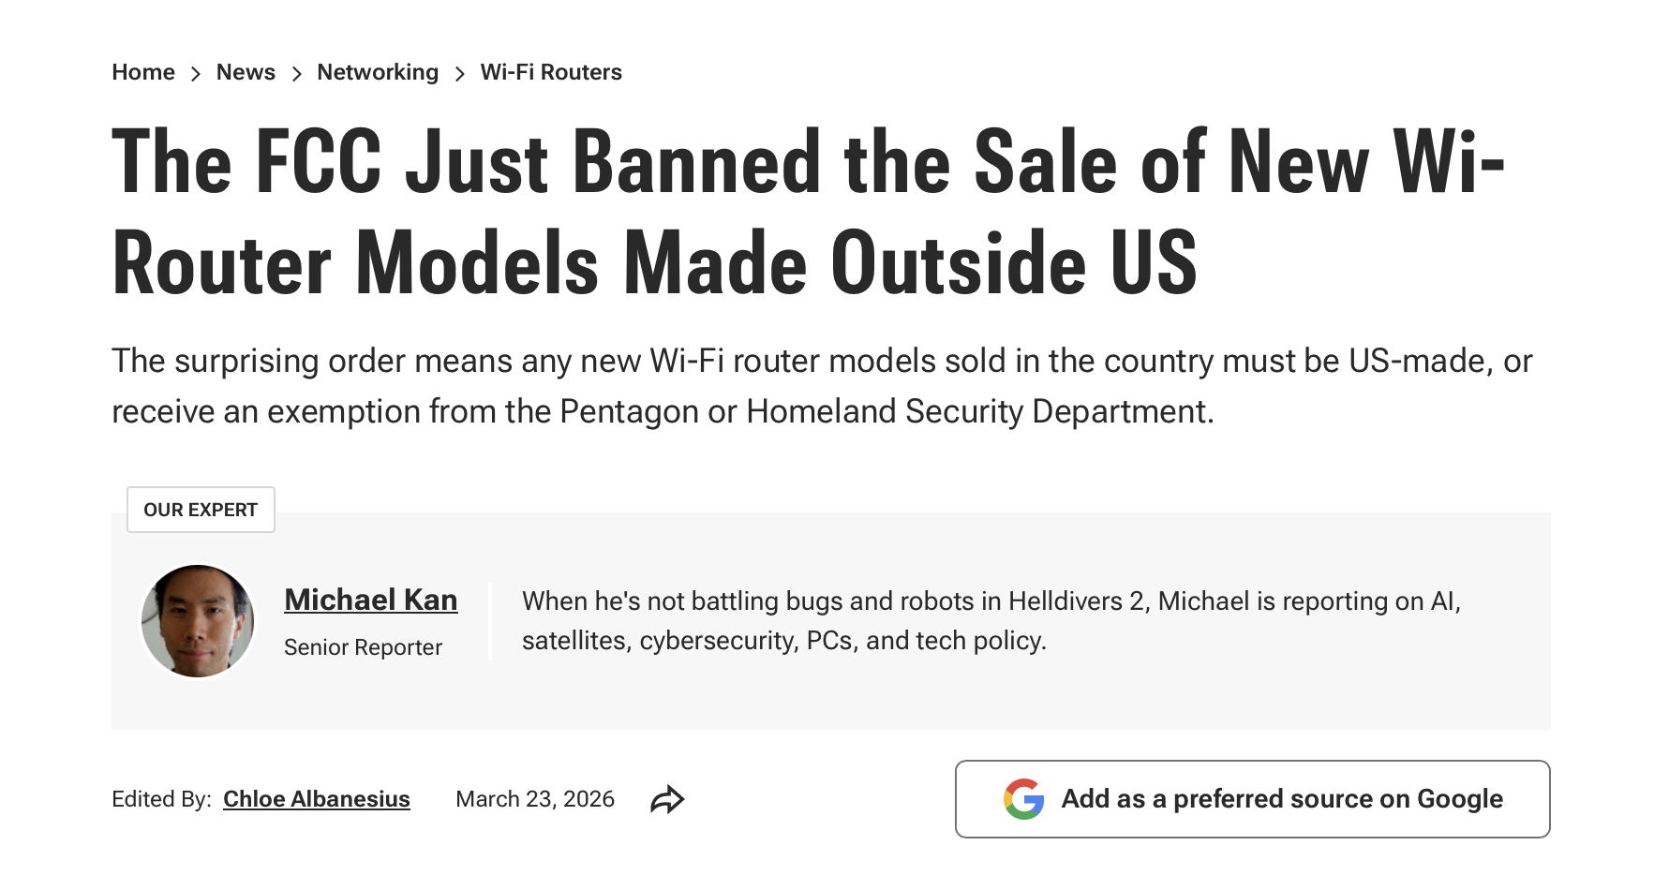Click Add as a preferred source on Google
Image resolution: width=1654 pixels, height=890 pixels.
point(1252,799)
